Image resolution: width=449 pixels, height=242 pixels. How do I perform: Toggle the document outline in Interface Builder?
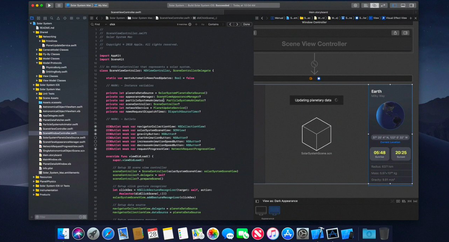pyautogui.click(x=257, y=201)
